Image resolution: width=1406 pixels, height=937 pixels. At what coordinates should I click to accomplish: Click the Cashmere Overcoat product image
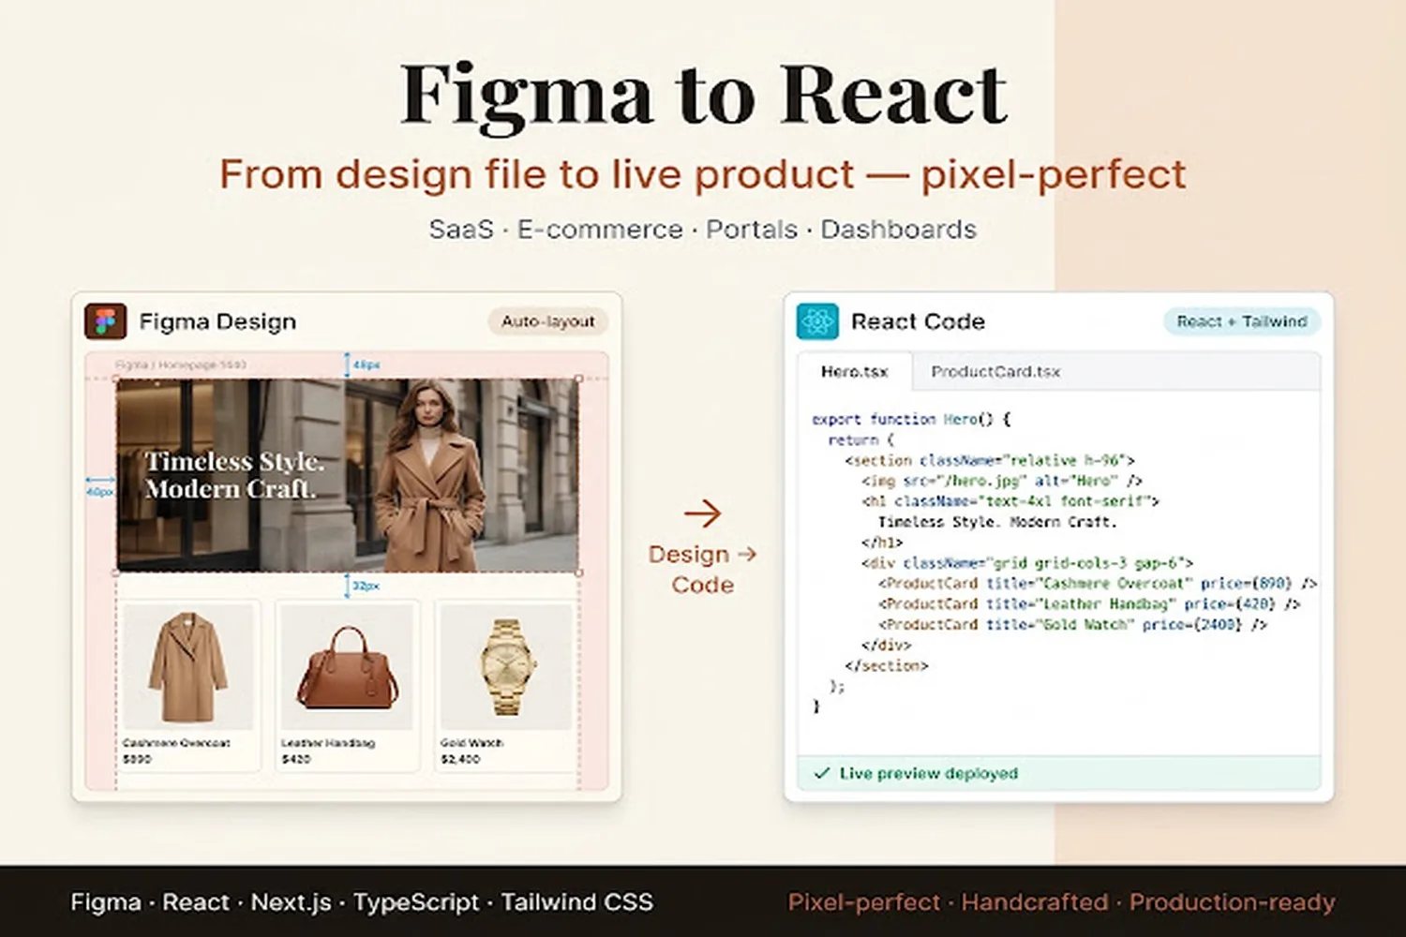tap(188, 667)
